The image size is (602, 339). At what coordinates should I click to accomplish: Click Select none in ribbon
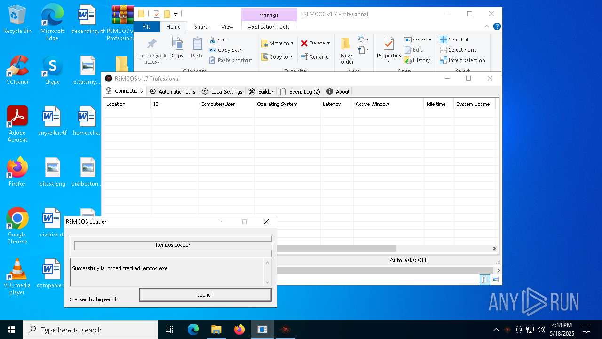tap(458, 50)
